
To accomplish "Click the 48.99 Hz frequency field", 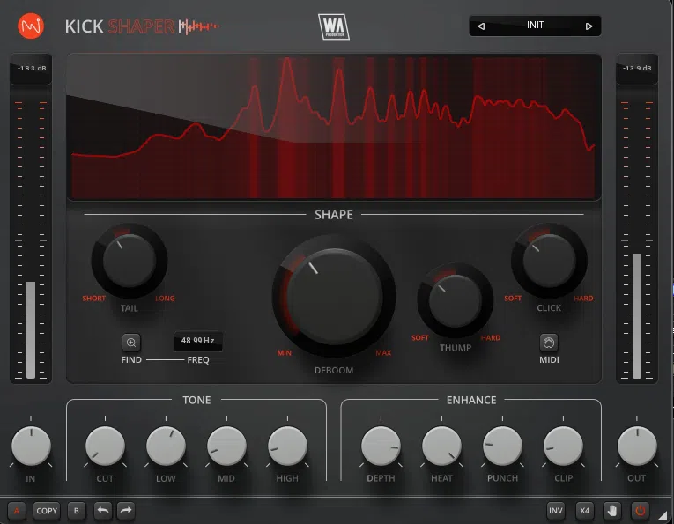I will [x=197, y=341].
